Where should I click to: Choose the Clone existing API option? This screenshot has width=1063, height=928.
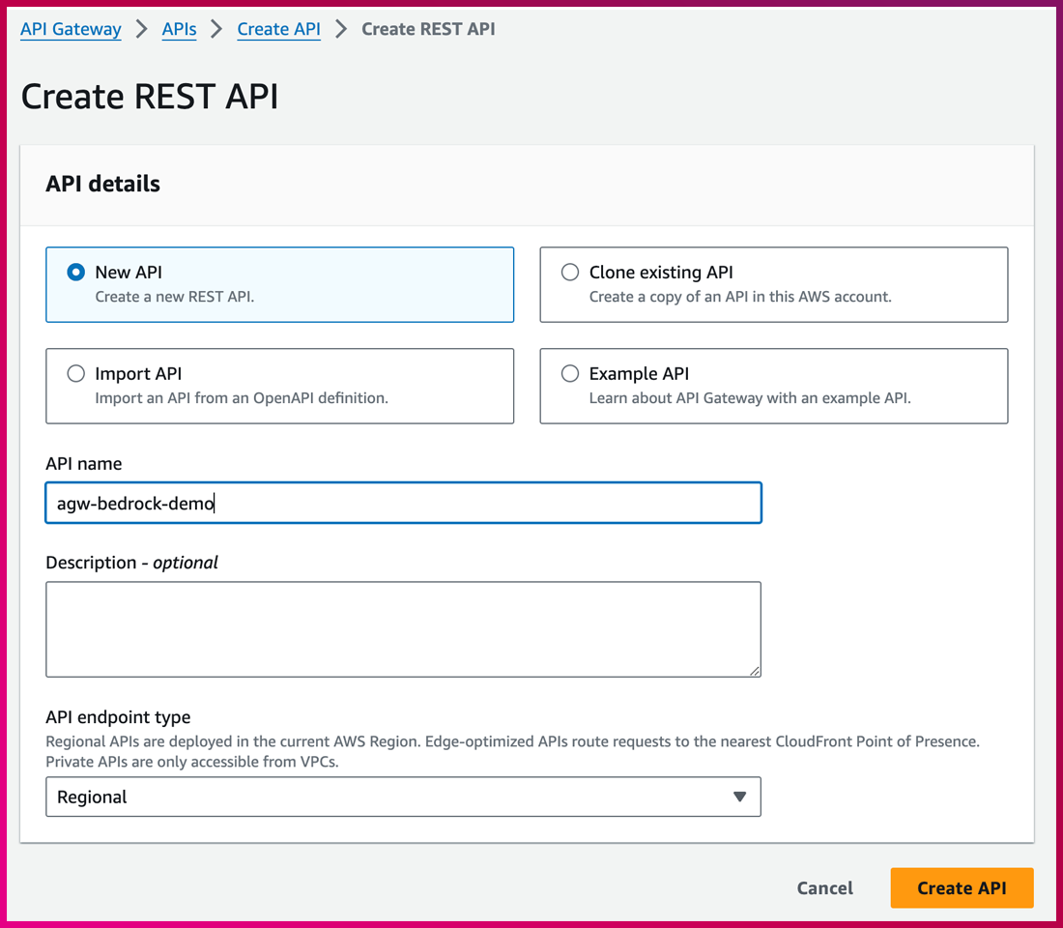[570, 273]
